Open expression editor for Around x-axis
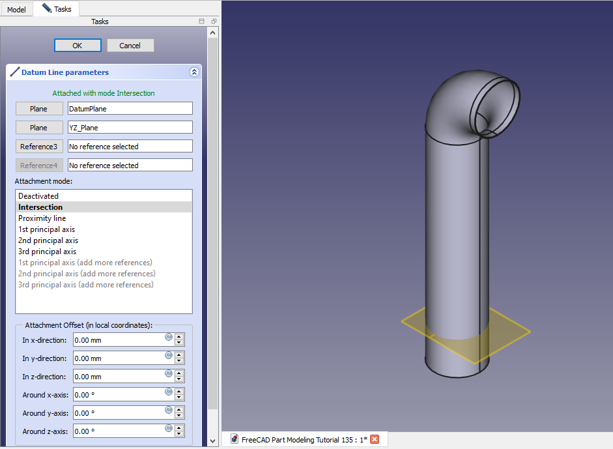Image resolution: width=613 pixels, height=449 pixels. click(x=168, y=392)
